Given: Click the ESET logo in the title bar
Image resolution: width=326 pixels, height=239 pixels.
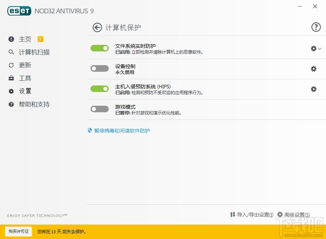Looking at the screenshot, I should click(19, 11).
